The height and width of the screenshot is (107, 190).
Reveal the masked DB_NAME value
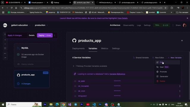point(117,81)
